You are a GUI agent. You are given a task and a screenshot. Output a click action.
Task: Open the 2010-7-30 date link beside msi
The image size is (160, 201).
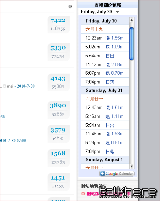pyautogui.click(x=26, y=86)
